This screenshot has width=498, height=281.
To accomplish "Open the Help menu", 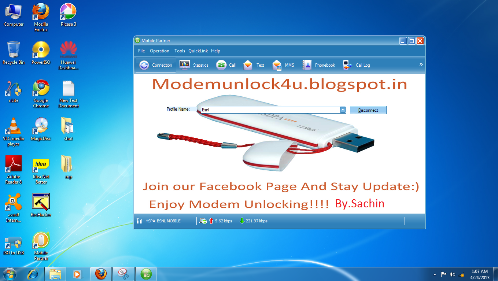I will pos(215,51).
